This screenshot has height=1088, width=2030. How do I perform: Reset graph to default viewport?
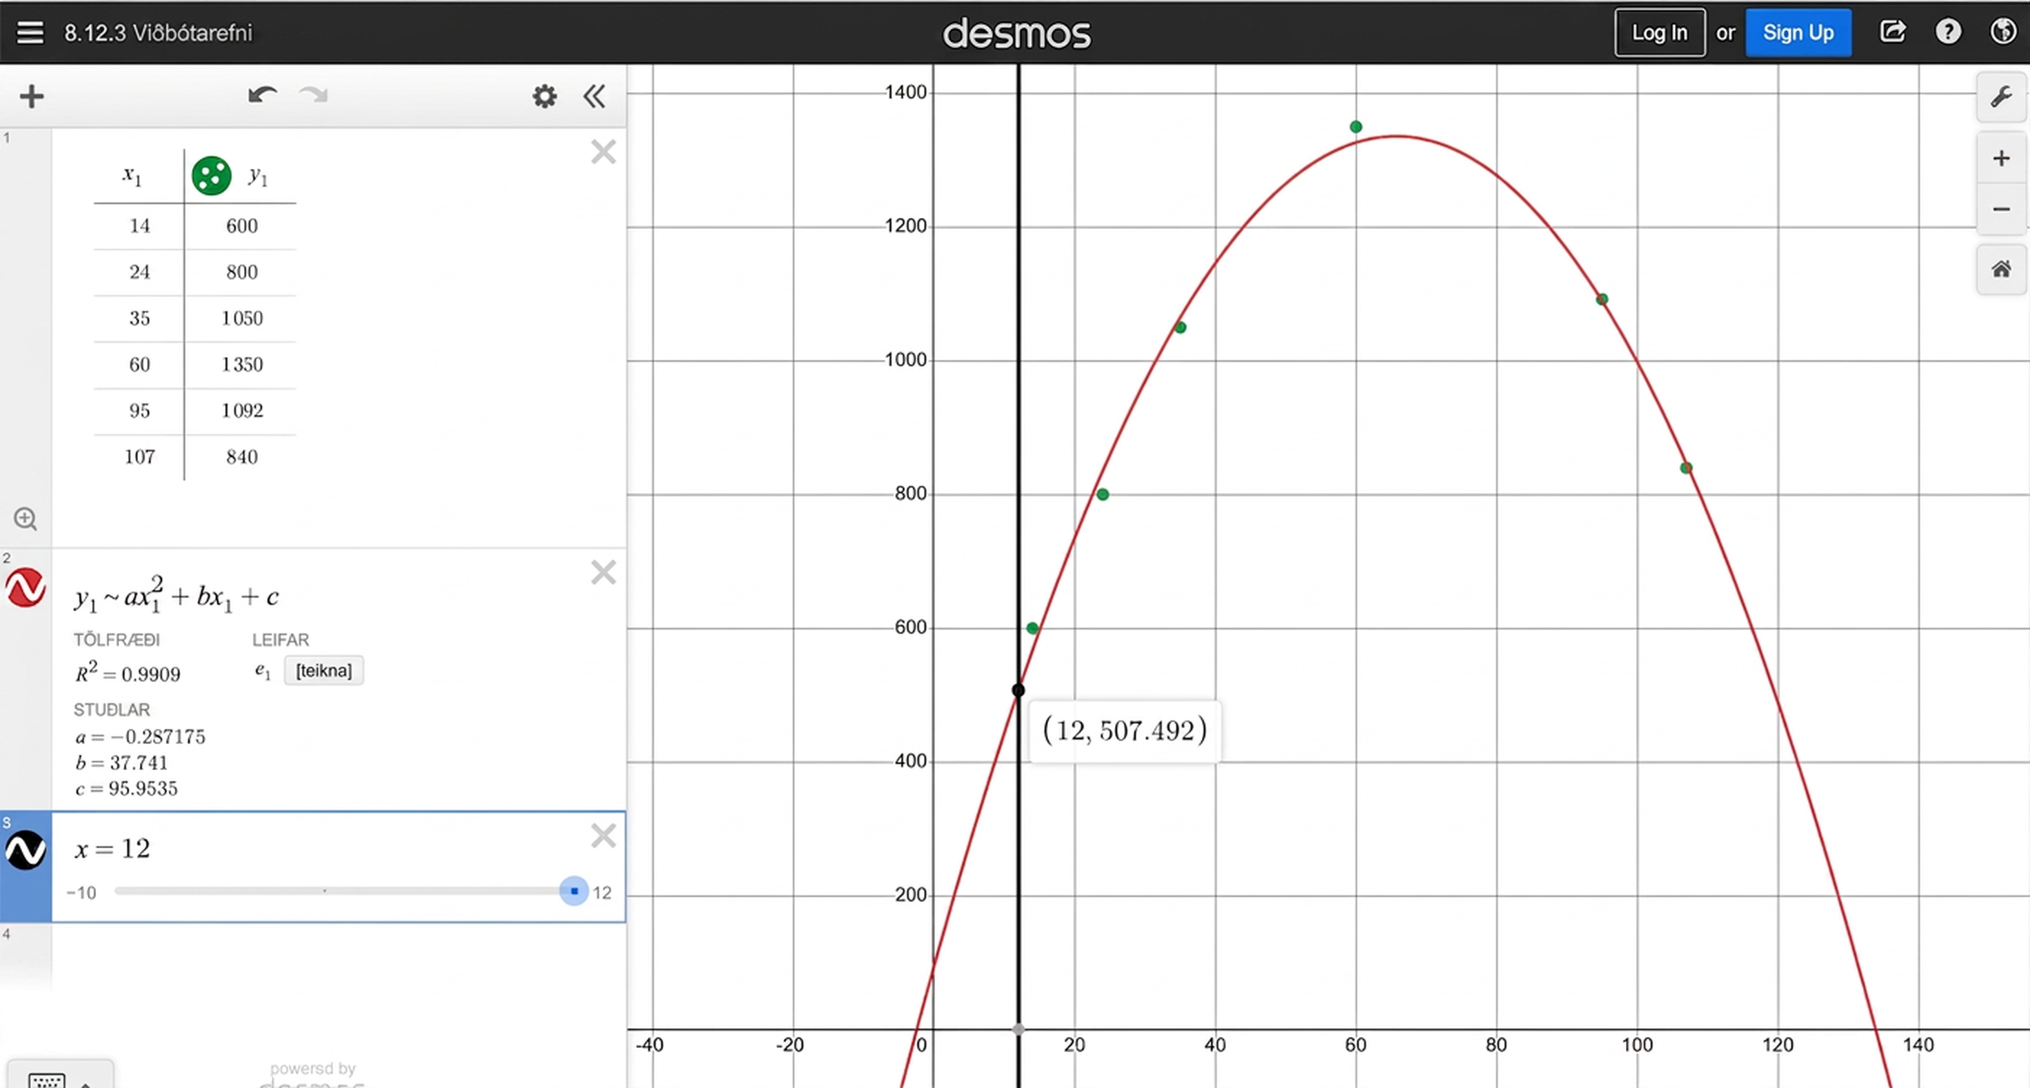tap(2001, 270)
